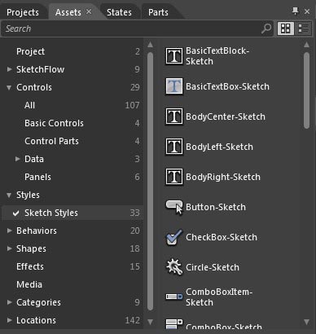Image resolution: width=316 pixels, height=334 pixels.
Task: Click asset list scroll-down arrow
Action: tap(307, 322)
